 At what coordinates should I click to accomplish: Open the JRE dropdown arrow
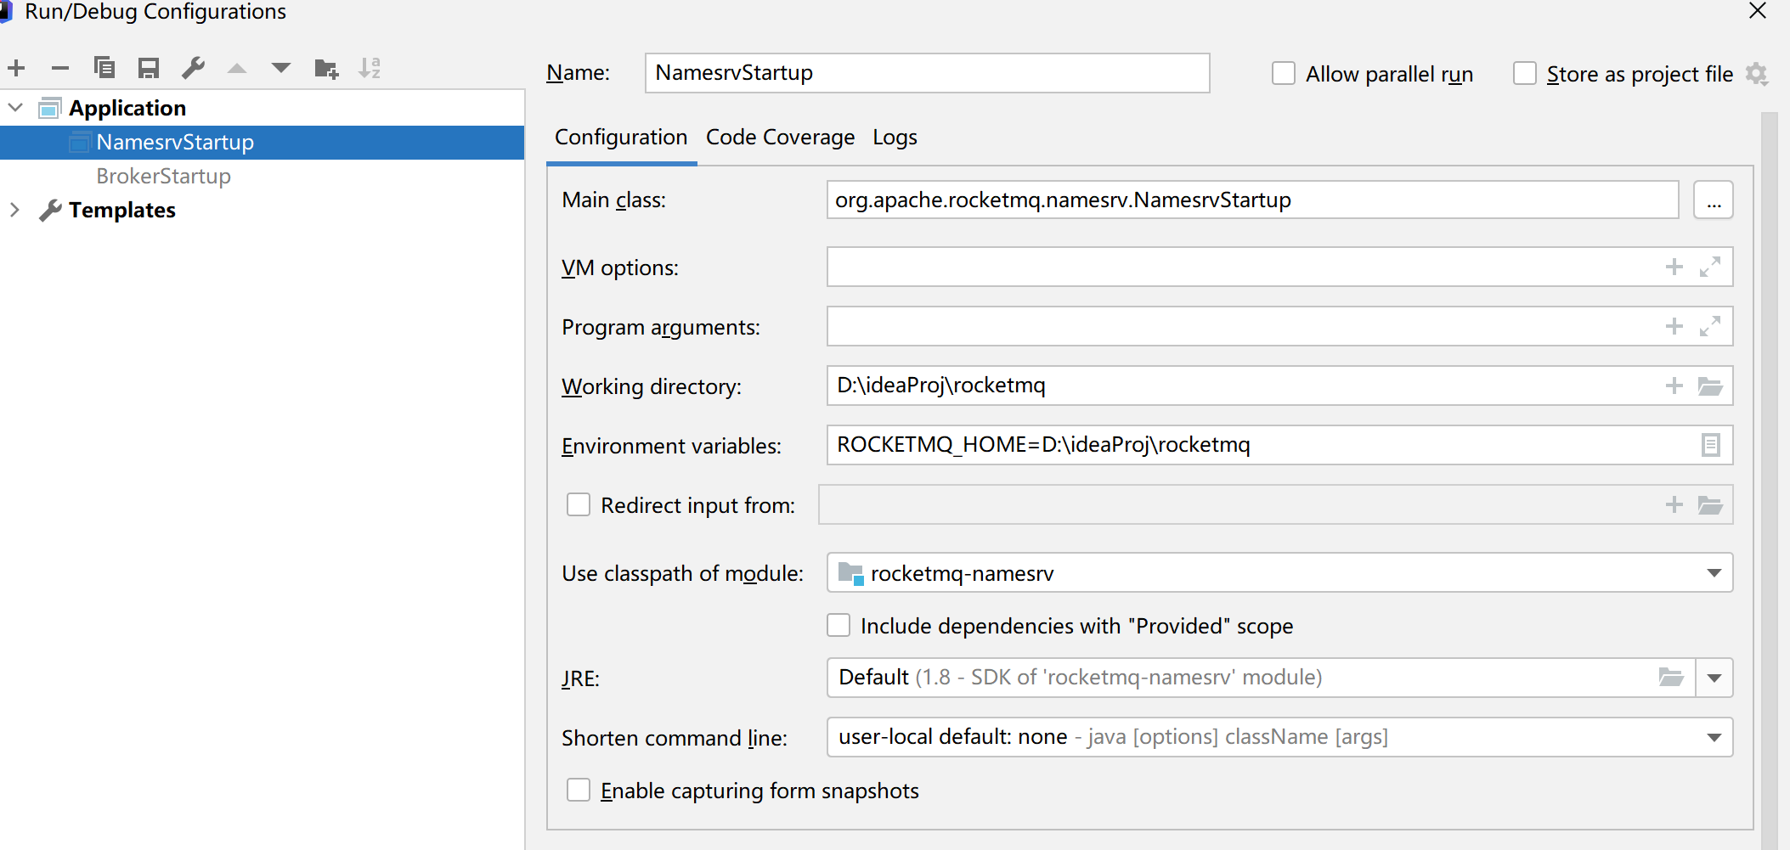(1714, 678)
